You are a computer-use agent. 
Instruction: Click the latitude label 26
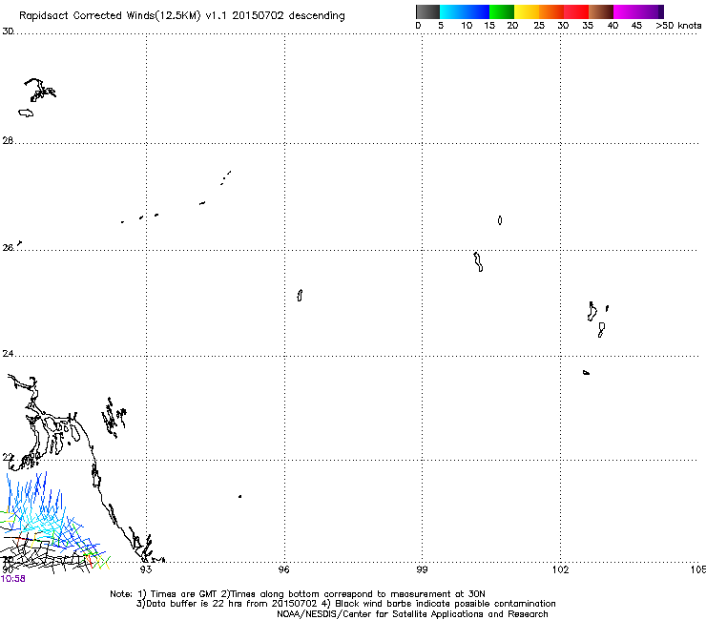(8, 248)
